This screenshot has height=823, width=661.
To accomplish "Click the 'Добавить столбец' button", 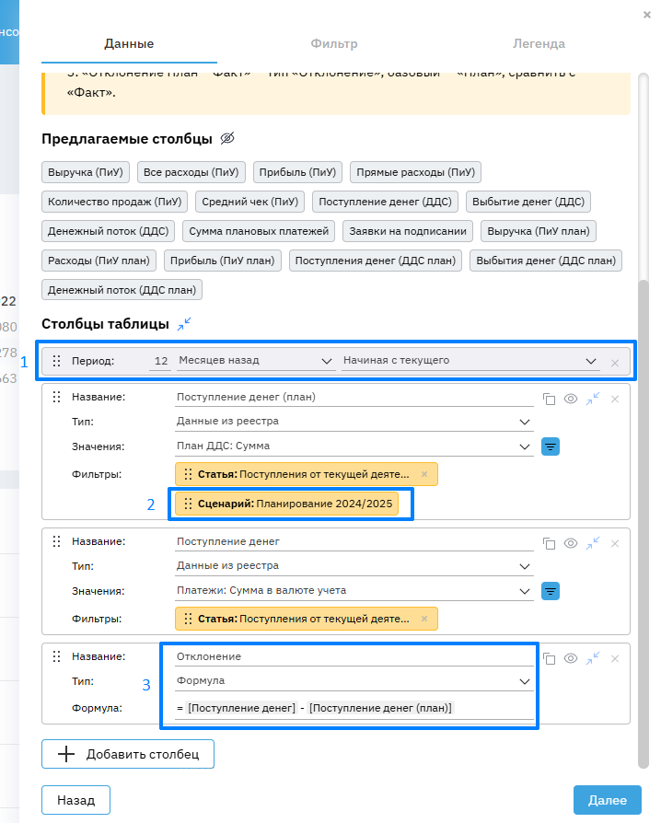I will (127, 754).
